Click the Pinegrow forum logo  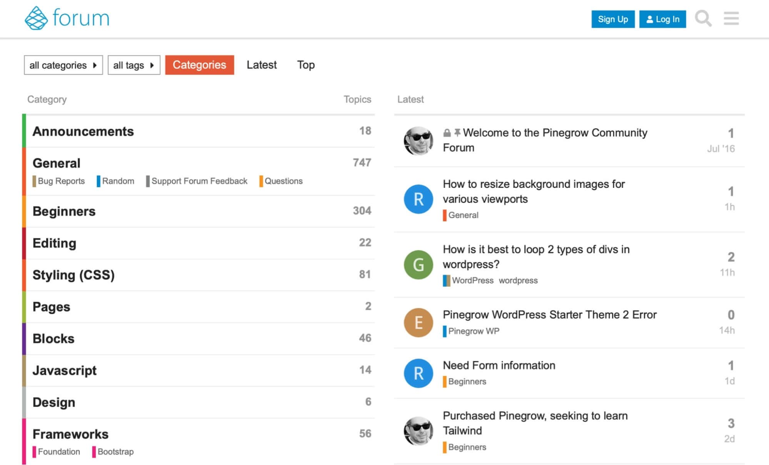(x=67, y=18)
